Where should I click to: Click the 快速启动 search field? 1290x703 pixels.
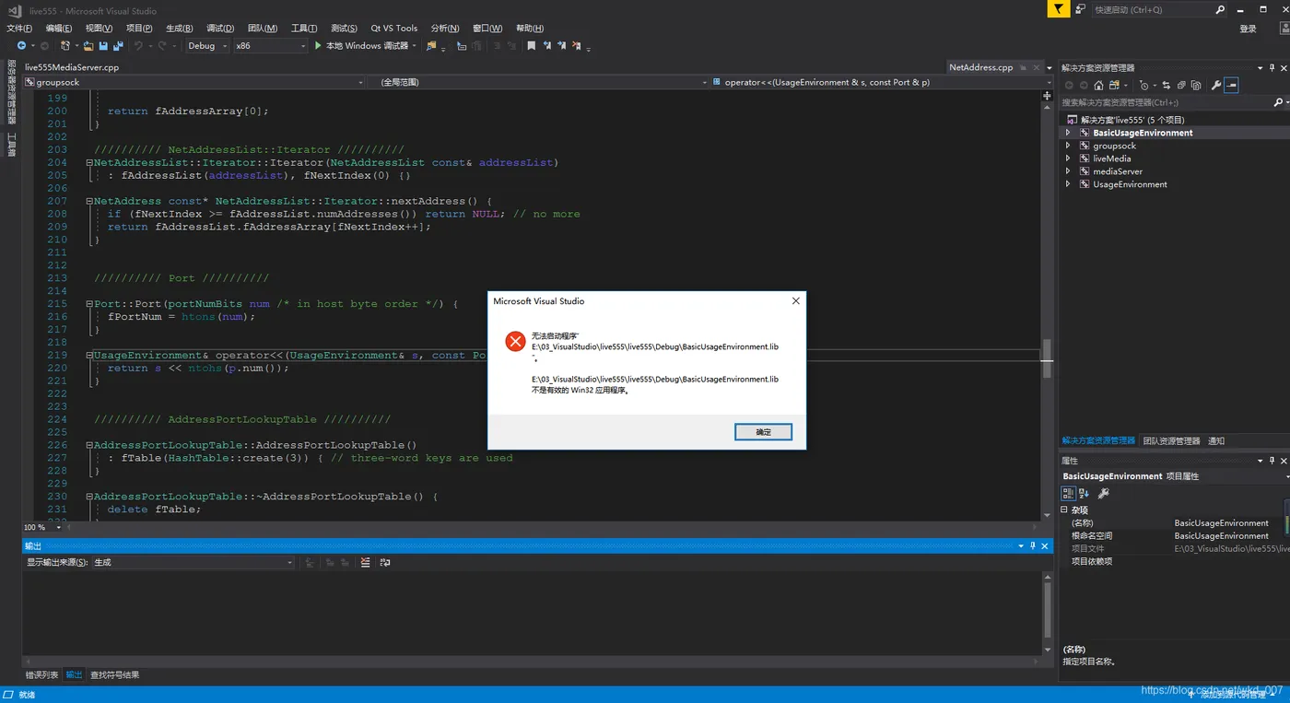point(1159,9)
